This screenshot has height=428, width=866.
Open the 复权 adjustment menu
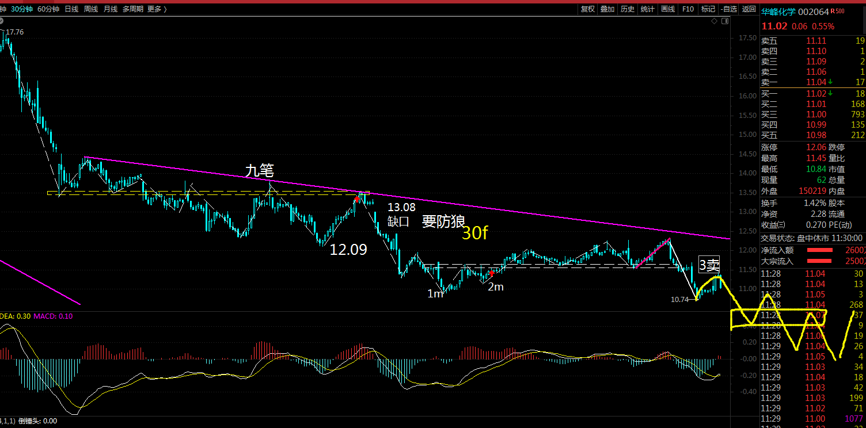(587, 9)
